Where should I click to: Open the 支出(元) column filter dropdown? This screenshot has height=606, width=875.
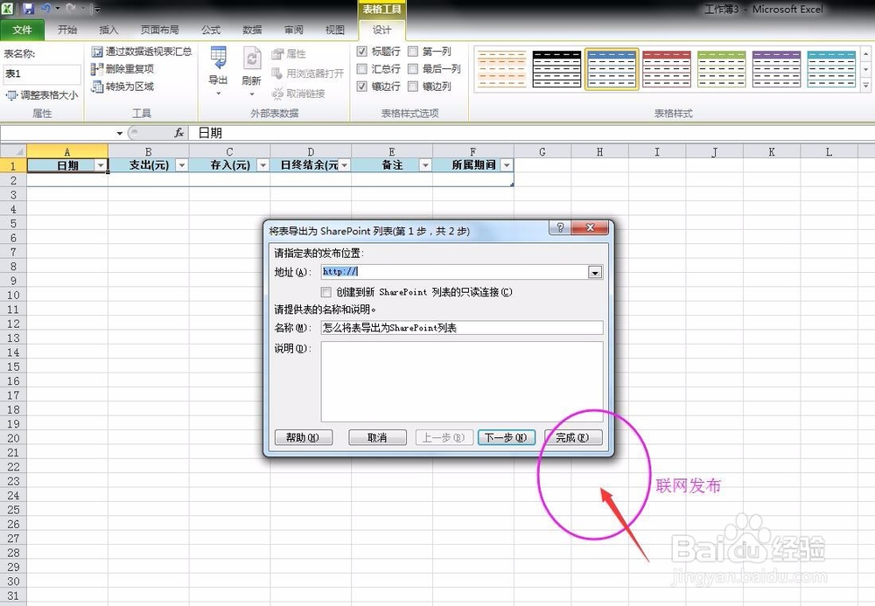pyautogui.click(x=182, y=165)
